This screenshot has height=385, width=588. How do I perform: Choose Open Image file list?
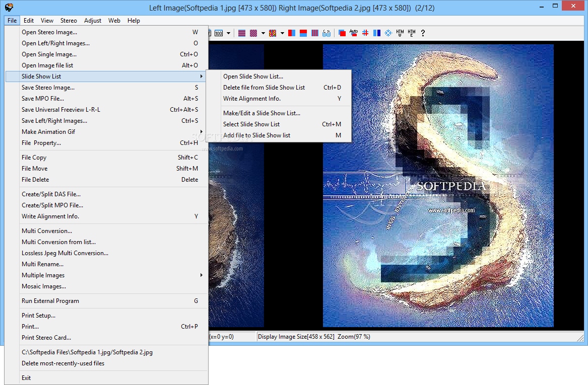[x=106, y=65]
